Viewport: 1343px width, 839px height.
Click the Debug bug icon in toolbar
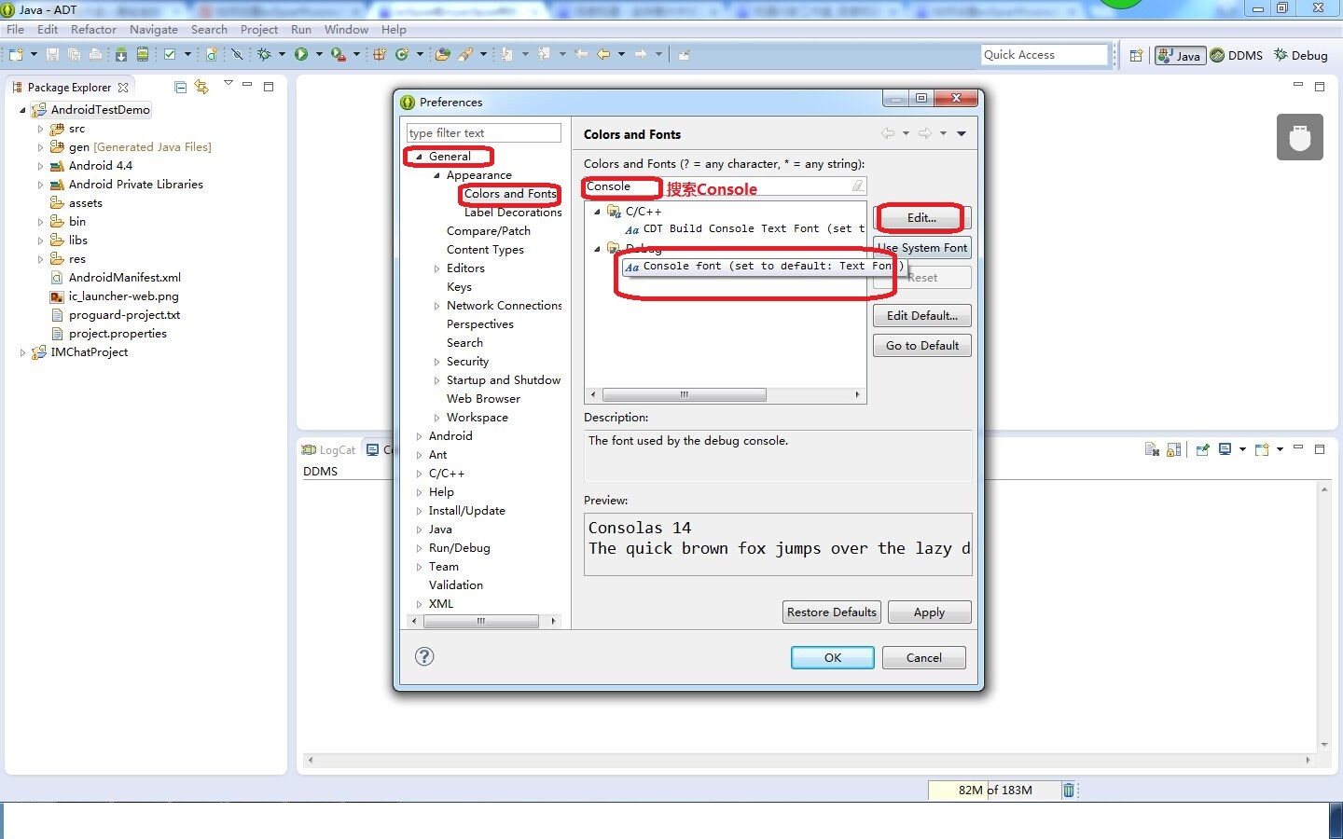(x=265, y=55)
